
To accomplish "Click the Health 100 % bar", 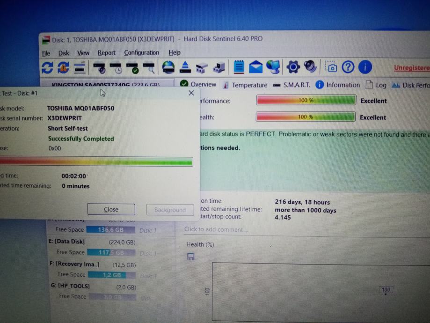I will click(306, 117).
